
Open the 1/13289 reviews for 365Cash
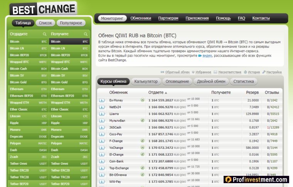click(273, 127)
